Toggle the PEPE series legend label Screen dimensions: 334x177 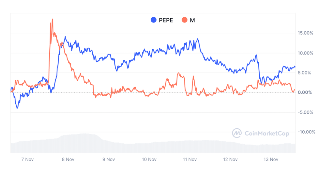[x=166, y=20]
